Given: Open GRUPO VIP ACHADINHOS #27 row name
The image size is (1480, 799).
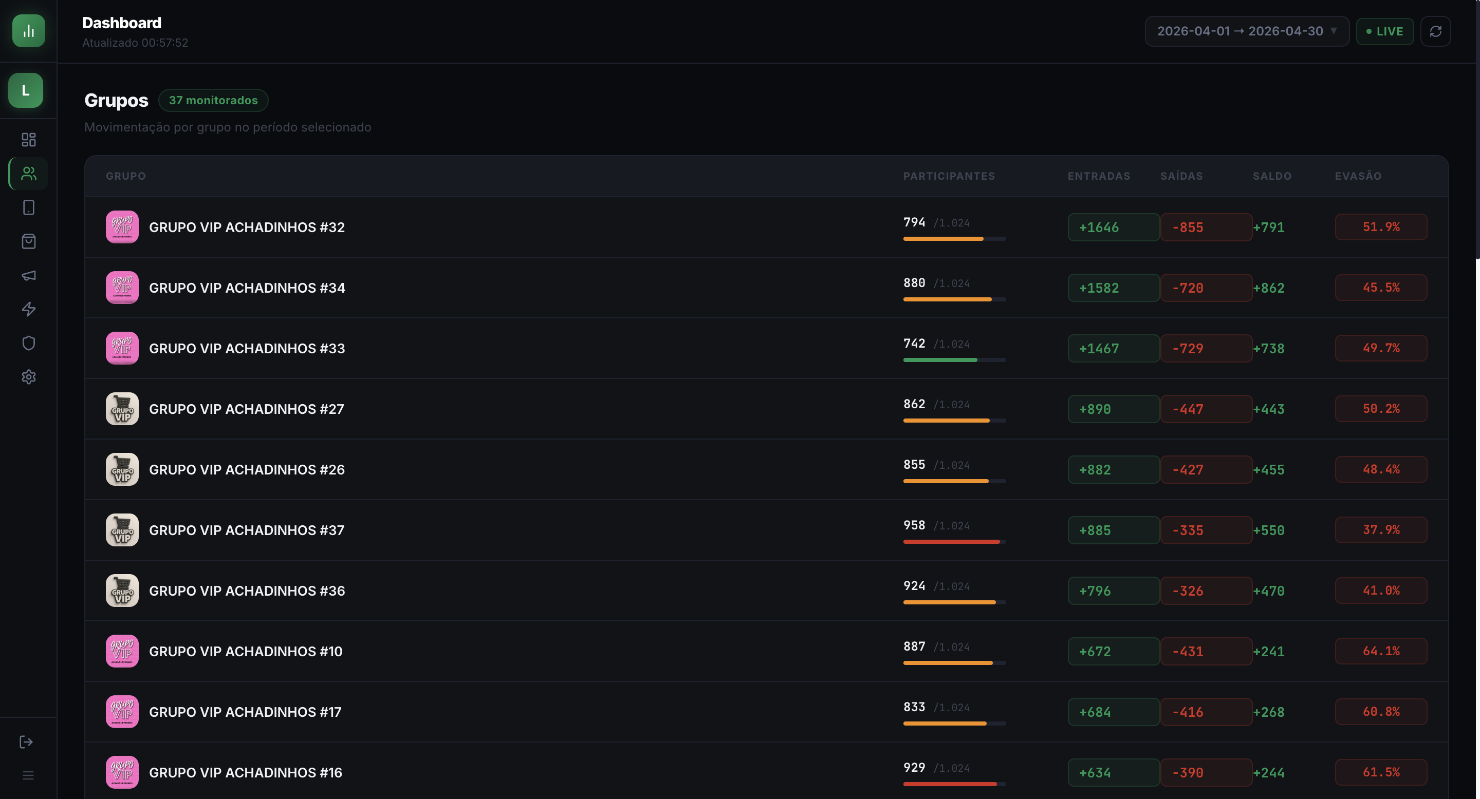Looking at the screenshot, I should click(247, 409).
